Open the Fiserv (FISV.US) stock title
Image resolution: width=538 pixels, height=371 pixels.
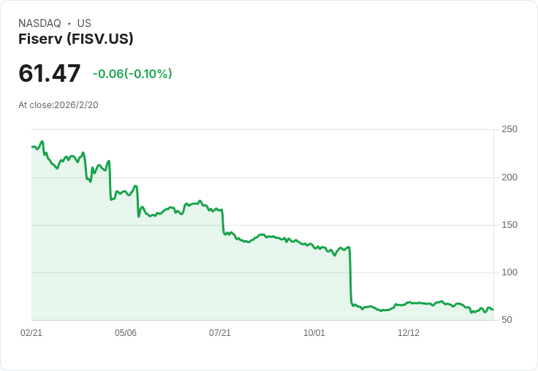tap(76, 39)
